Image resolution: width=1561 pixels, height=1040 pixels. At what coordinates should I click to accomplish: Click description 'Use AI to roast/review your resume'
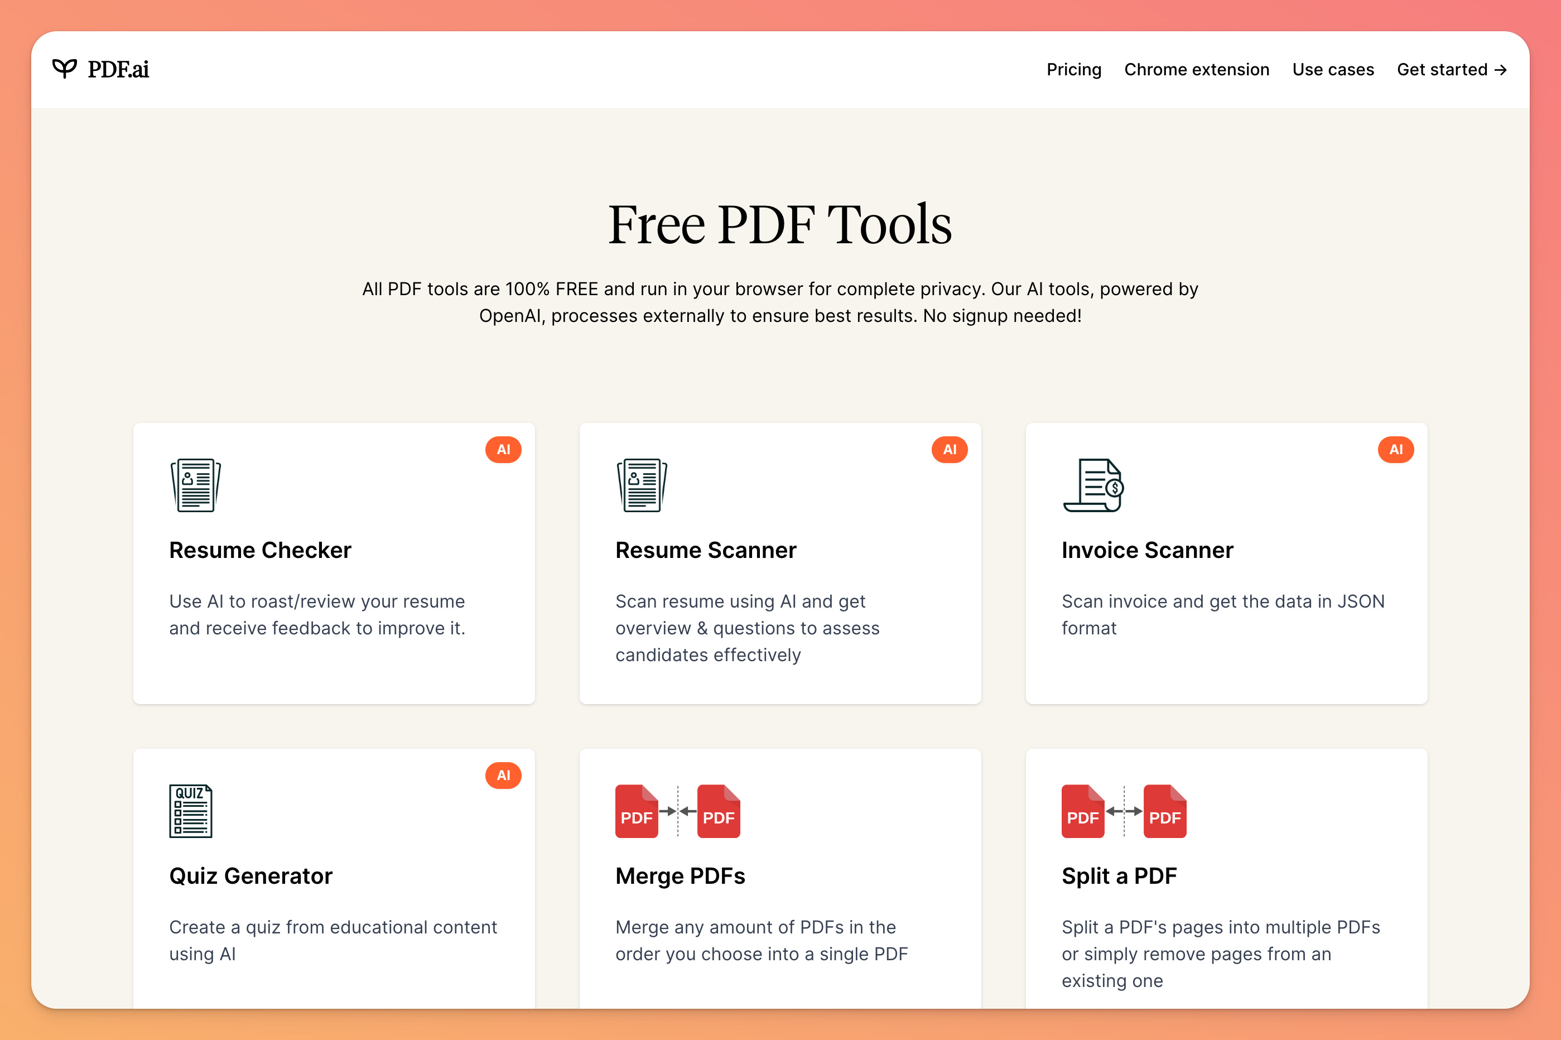(x=317, y=601)
